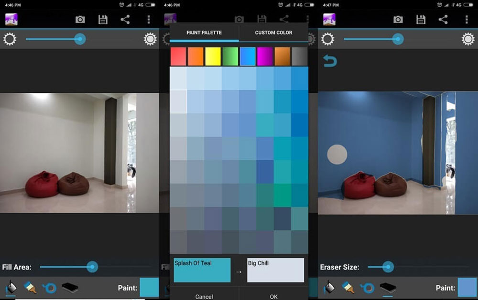
Task: Tap the round eraser cursor on the blue wall
Action: (337, 155)
